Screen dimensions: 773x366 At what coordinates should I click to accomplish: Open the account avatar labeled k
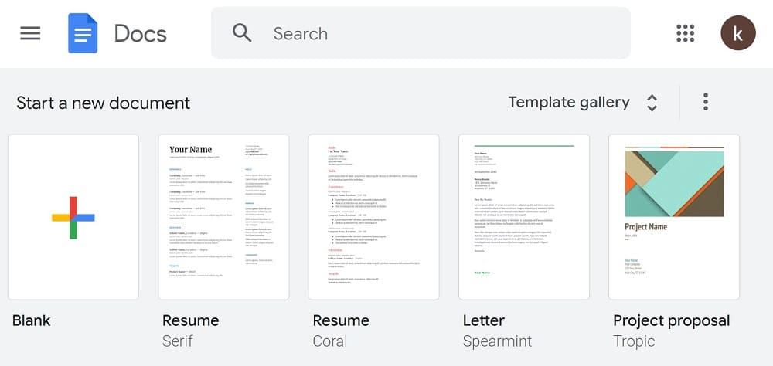[738, 33]
